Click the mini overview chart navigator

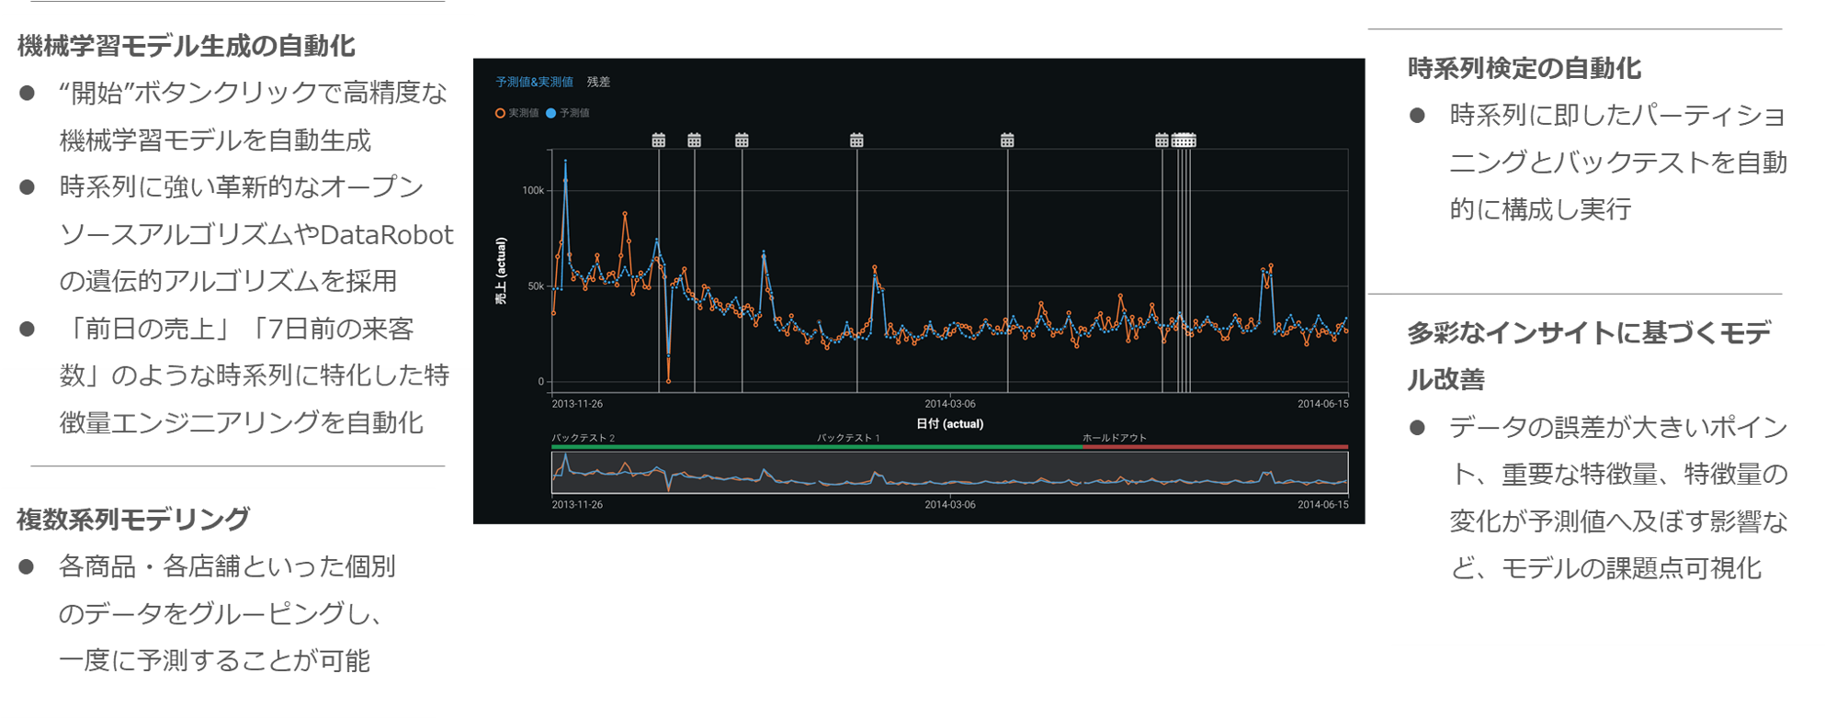[949, 473]
